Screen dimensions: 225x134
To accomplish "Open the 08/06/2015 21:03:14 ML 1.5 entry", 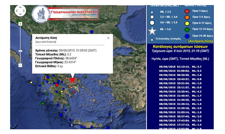I will (180, 112).
